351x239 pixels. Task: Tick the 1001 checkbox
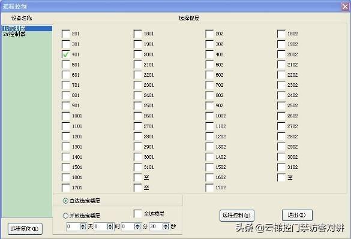[x=65, y=116]
